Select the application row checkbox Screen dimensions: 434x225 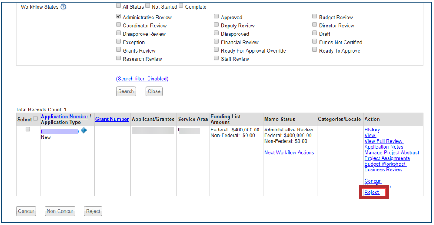click(x=28, y=129)
